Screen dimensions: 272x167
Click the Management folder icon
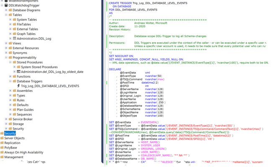click(x=2, y=157)
